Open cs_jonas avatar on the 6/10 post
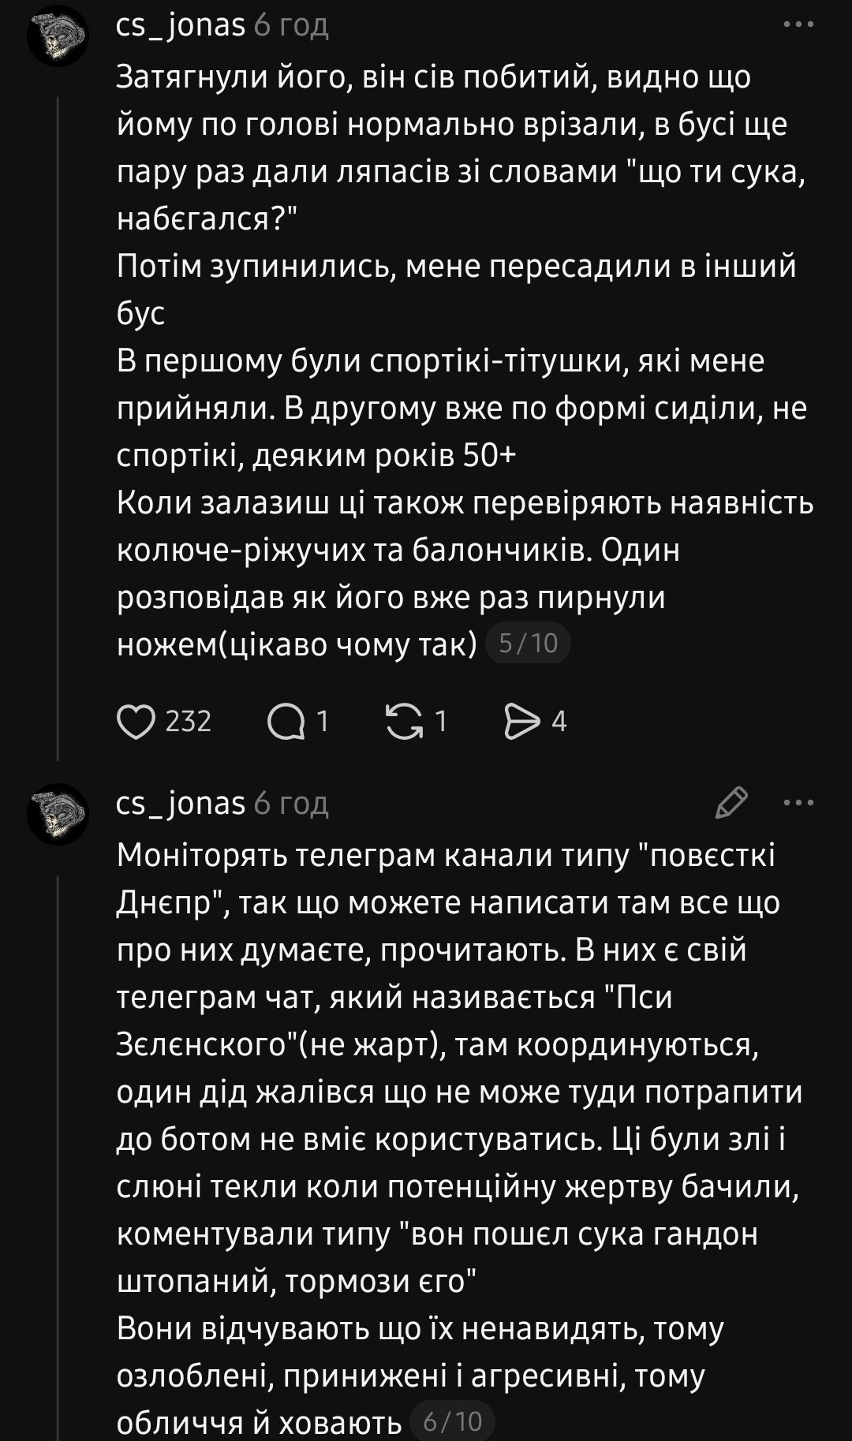This screenshot has height=1441, width=852. click(x=58, y=814)
